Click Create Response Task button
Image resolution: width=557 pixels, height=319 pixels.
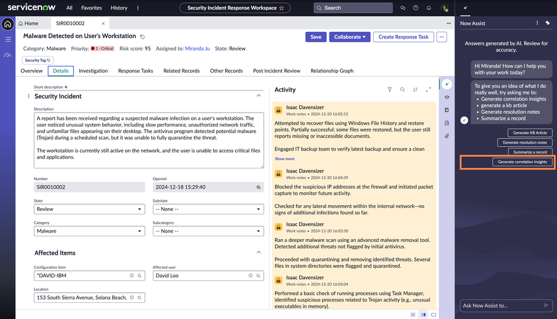click(403, 37)
